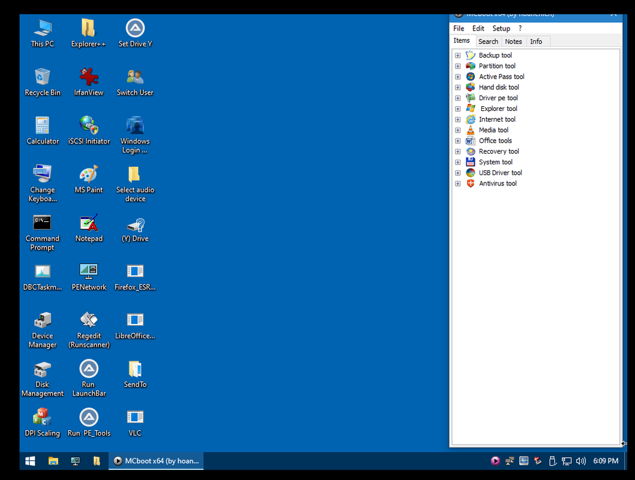Select the Firefox_ESR shortcut
635x480 pixels.
135,277
